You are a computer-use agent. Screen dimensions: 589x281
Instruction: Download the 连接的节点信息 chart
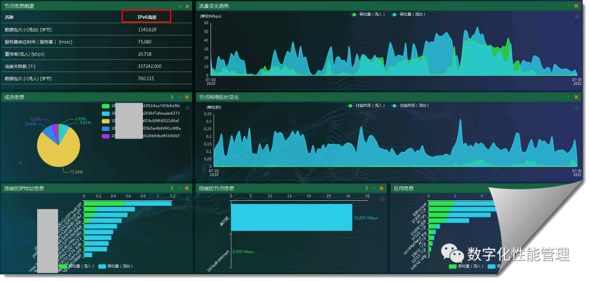tap(382, 199)
